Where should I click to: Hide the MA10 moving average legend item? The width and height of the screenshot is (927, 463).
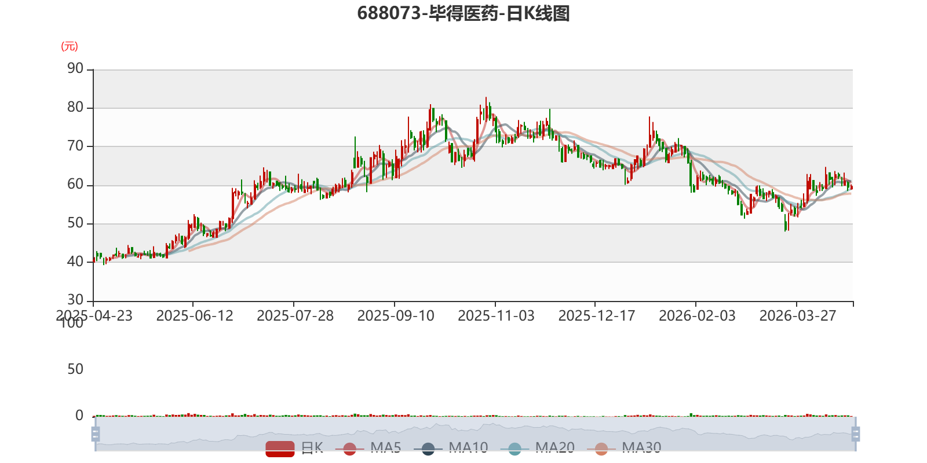tap(451, 448)
